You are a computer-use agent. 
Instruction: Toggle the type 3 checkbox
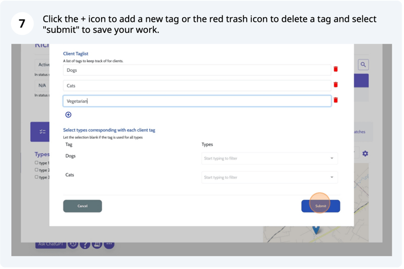[36, 177]
